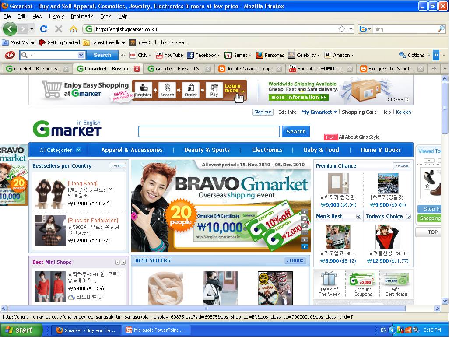Screen dimensions: 449x337
Task: Switch to the Baby & Food category tab
Action: 321,150
